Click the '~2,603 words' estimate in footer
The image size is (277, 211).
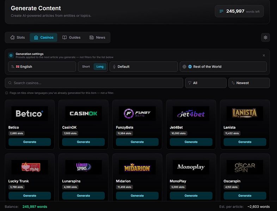point(259,206)
